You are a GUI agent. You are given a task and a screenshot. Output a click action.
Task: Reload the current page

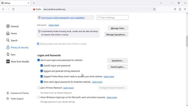click(13, 9)
